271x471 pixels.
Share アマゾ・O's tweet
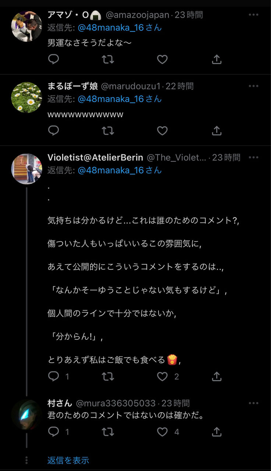tap(217, 59)
